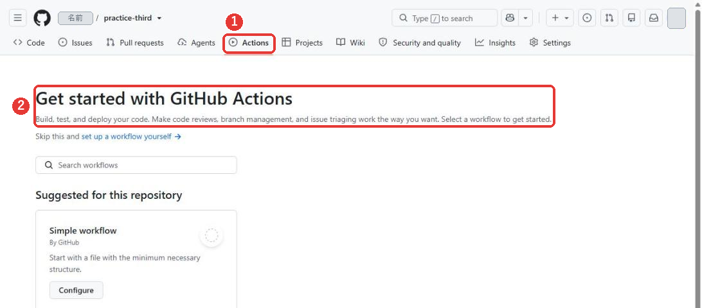Viewport: 702px width, 308px height.
Task: Open the repositories icon in header
Action: click(632, 18)
